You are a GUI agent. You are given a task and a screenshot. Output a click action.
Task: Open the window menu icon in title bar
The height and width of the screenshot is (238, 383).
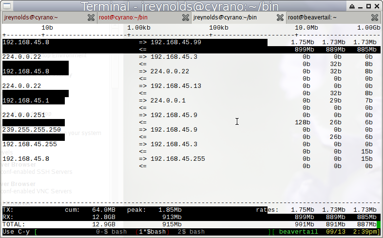coord(6,5)
